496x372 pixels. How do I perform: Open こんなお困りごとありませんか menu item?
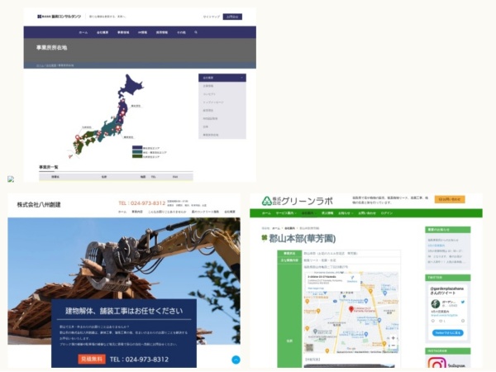point(167,212)
